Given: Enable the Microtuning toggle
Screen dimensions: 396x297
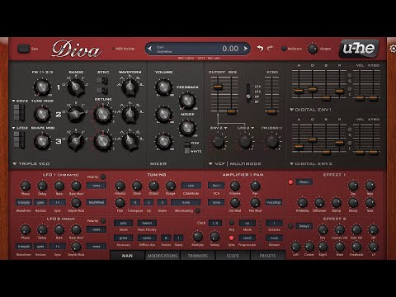Looking at the screenshot, I should pyautogui.click(x=197, y=211).
